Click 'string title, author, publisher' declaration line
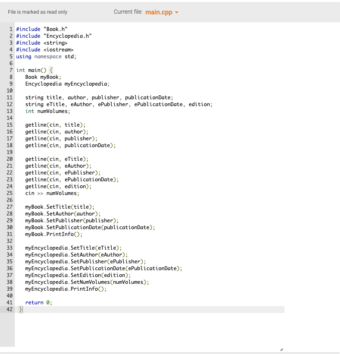340x354 pixels. [x=99, y=97]
